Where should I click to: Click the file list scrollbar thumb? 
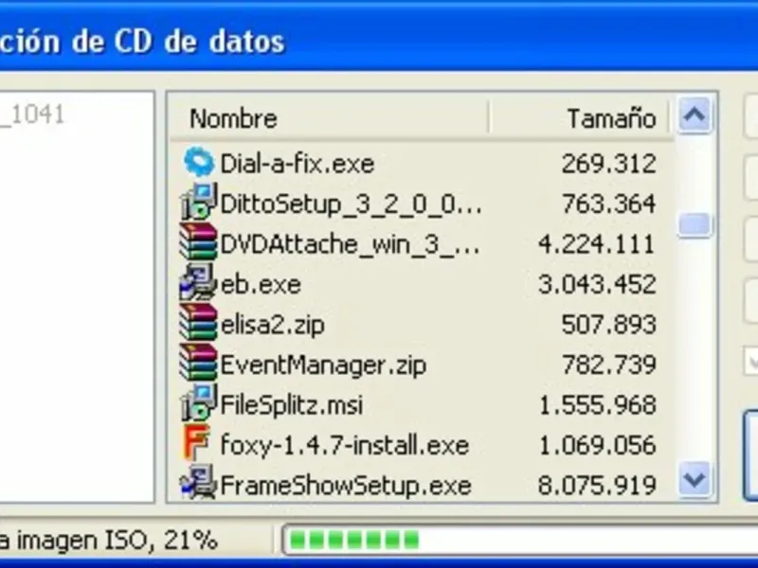point(695,225)
